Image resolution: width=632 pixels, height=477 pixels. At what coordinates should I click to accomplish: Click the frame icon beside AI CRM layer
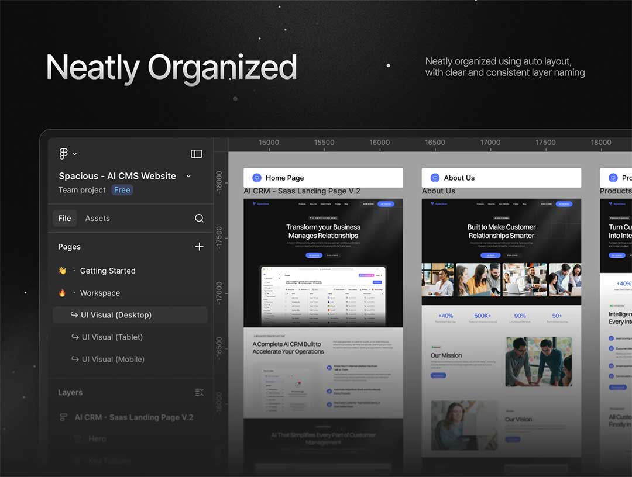click(64, 417)
